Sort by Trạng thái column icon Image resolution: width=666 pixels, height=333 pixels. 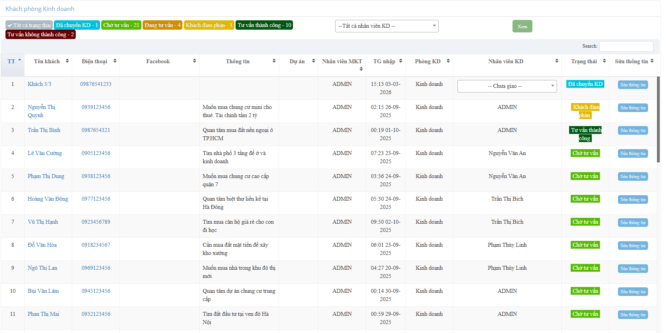pos(604,61)
